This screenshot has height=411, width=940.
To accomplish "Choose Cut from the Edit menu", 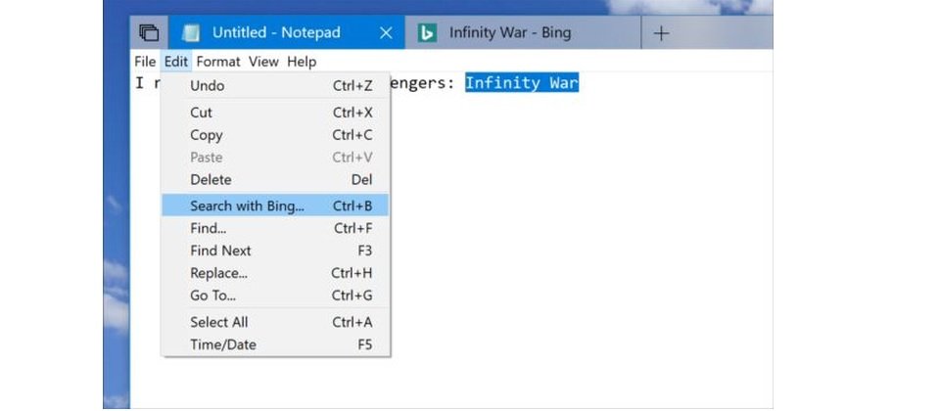I will (275, 113).
